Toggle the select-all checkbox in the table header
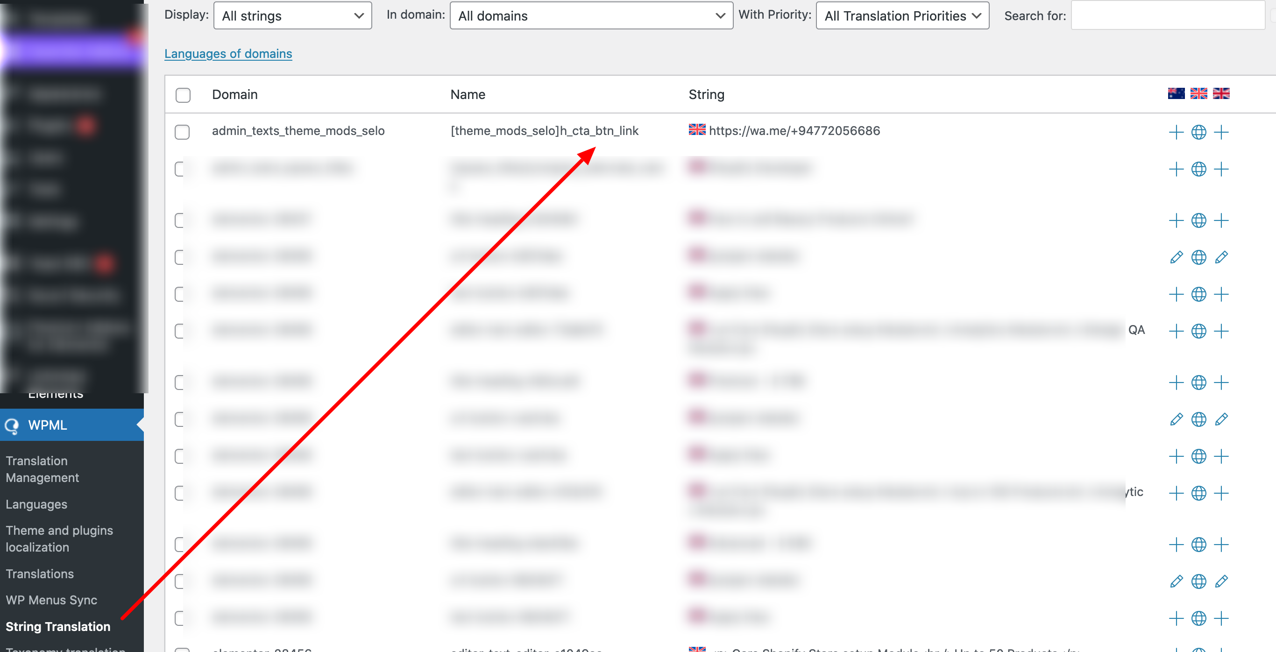1276x652 pixels. coord(183,95)
